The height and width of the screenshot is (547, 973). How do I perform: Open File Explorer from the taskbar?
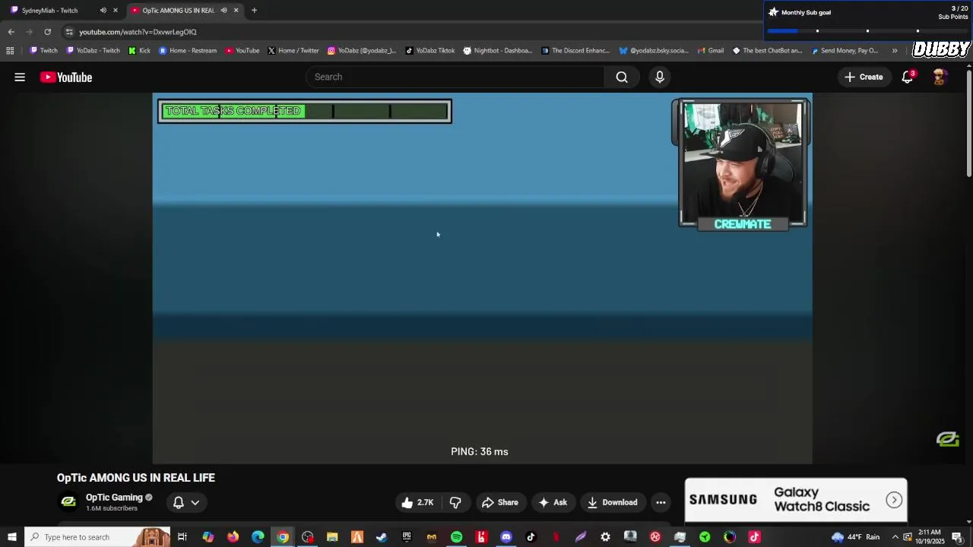click(332, 537)
